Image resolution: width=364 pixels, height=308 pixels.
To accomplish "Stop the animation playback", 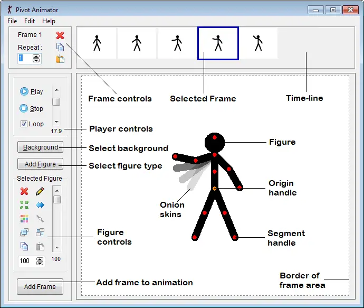I will point(31,108).
